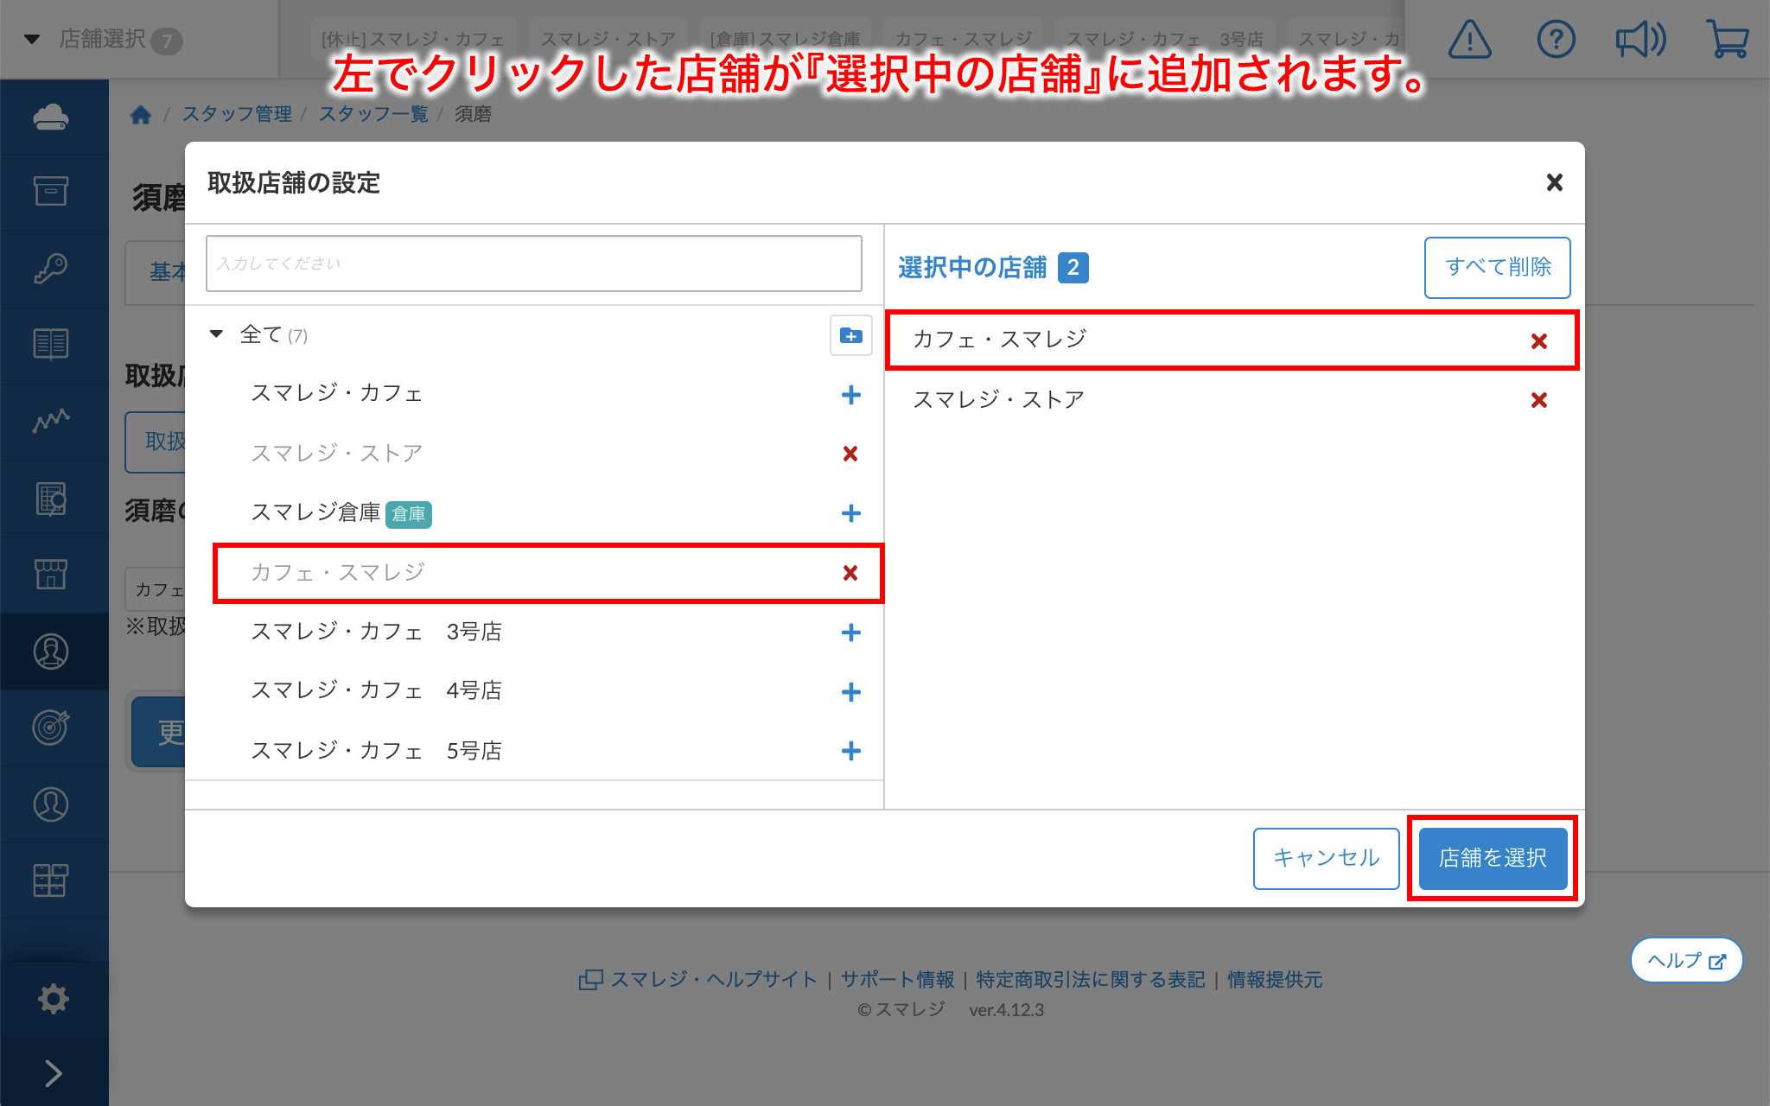This screenshot has height=1106, width=1770.
Task: Open スタッフ一覧 breadcrumb link
Action: pyautogui.click(x=373, y=114)
